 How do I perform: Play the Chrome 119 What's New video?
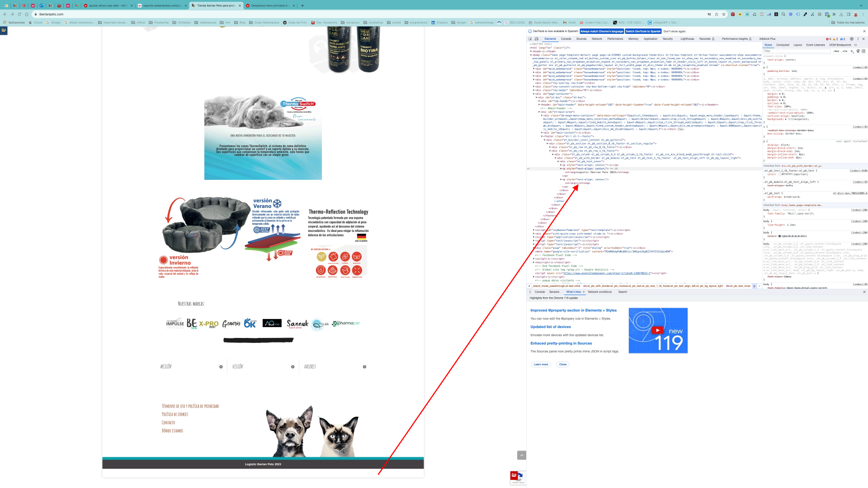tap(658, 330)
